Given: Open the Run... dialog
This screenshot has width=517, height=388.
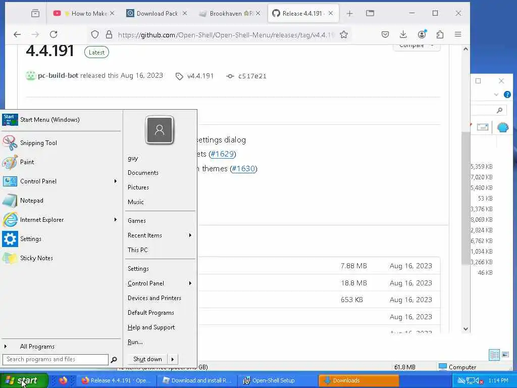Looking at the screenshot, I should (135, 342).
